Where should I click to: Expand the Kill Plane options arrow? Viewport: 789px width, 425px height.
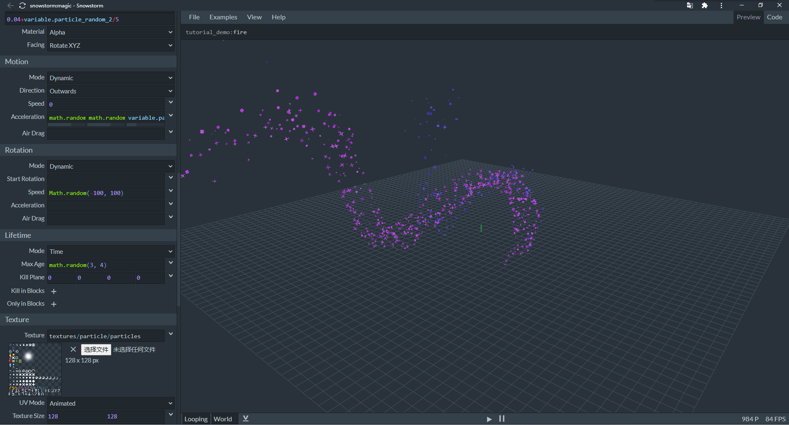pos(171,276)
